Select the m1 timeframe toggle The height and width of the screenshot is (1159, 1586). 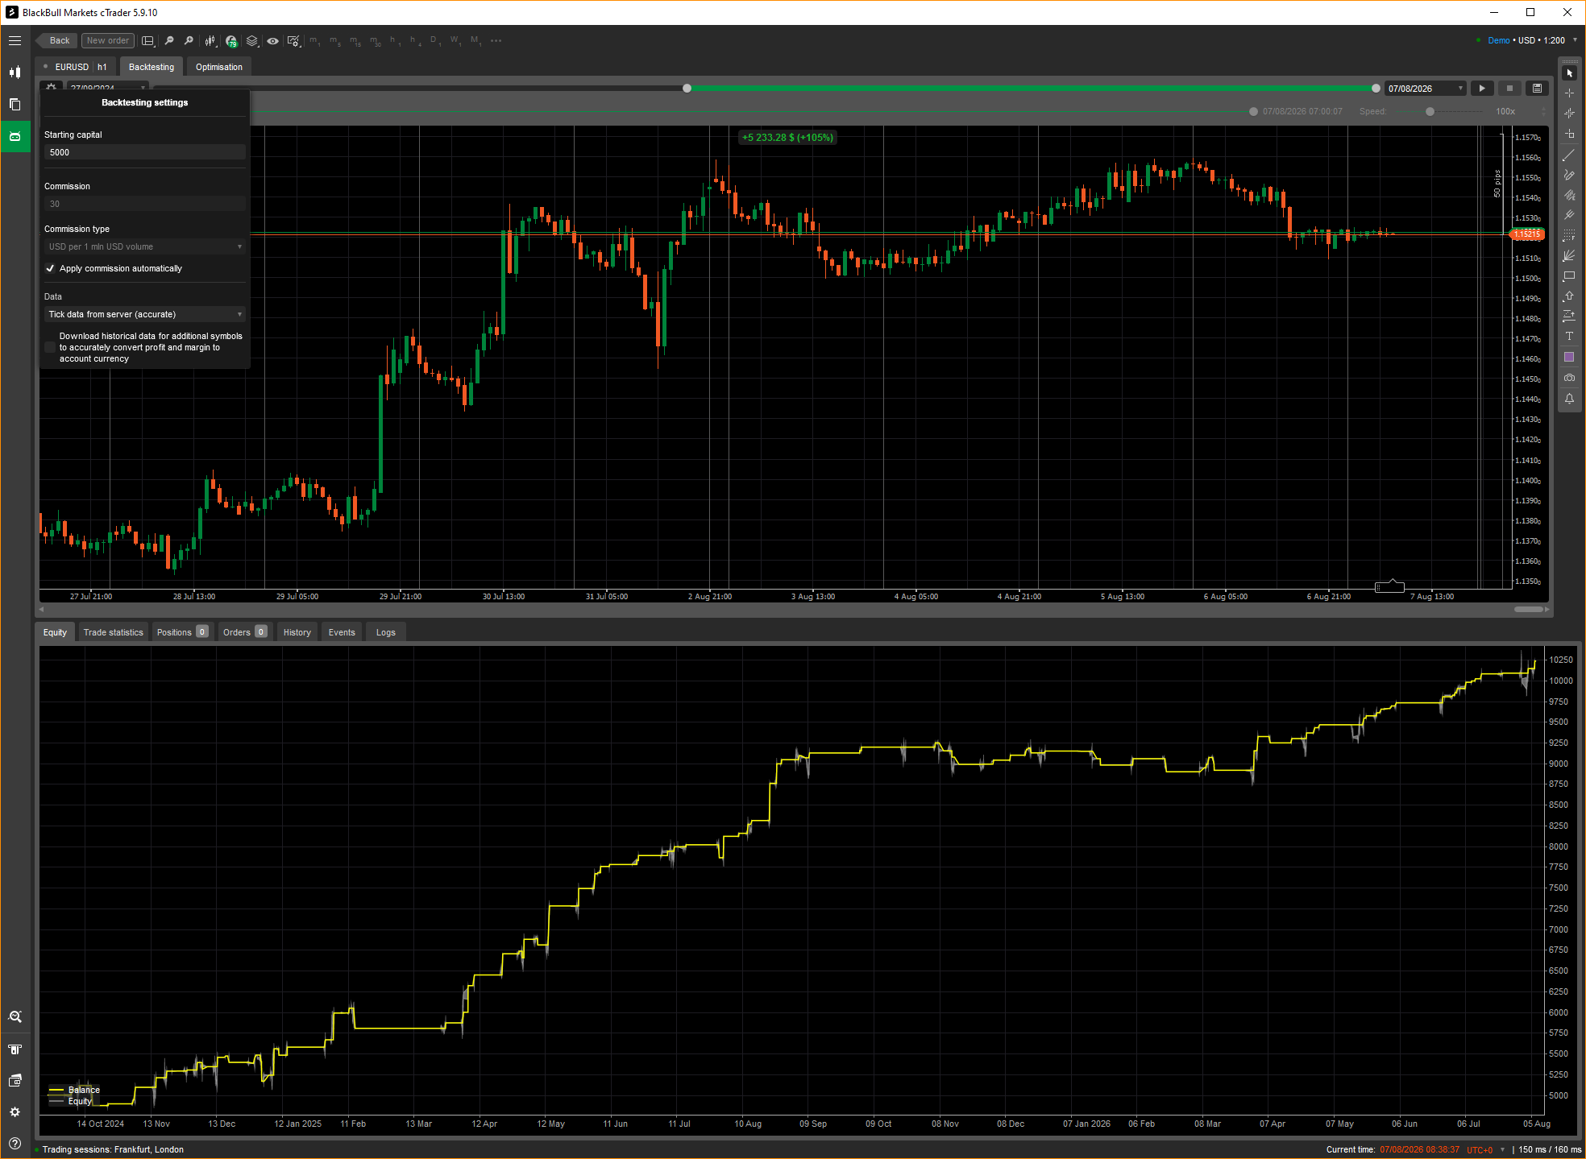coord(314,41)
